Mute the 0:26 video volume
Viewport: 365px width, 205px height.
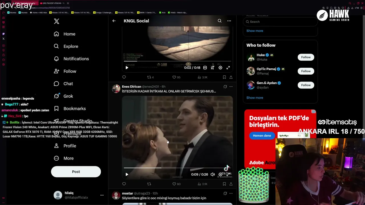click(x=213, y=175)
